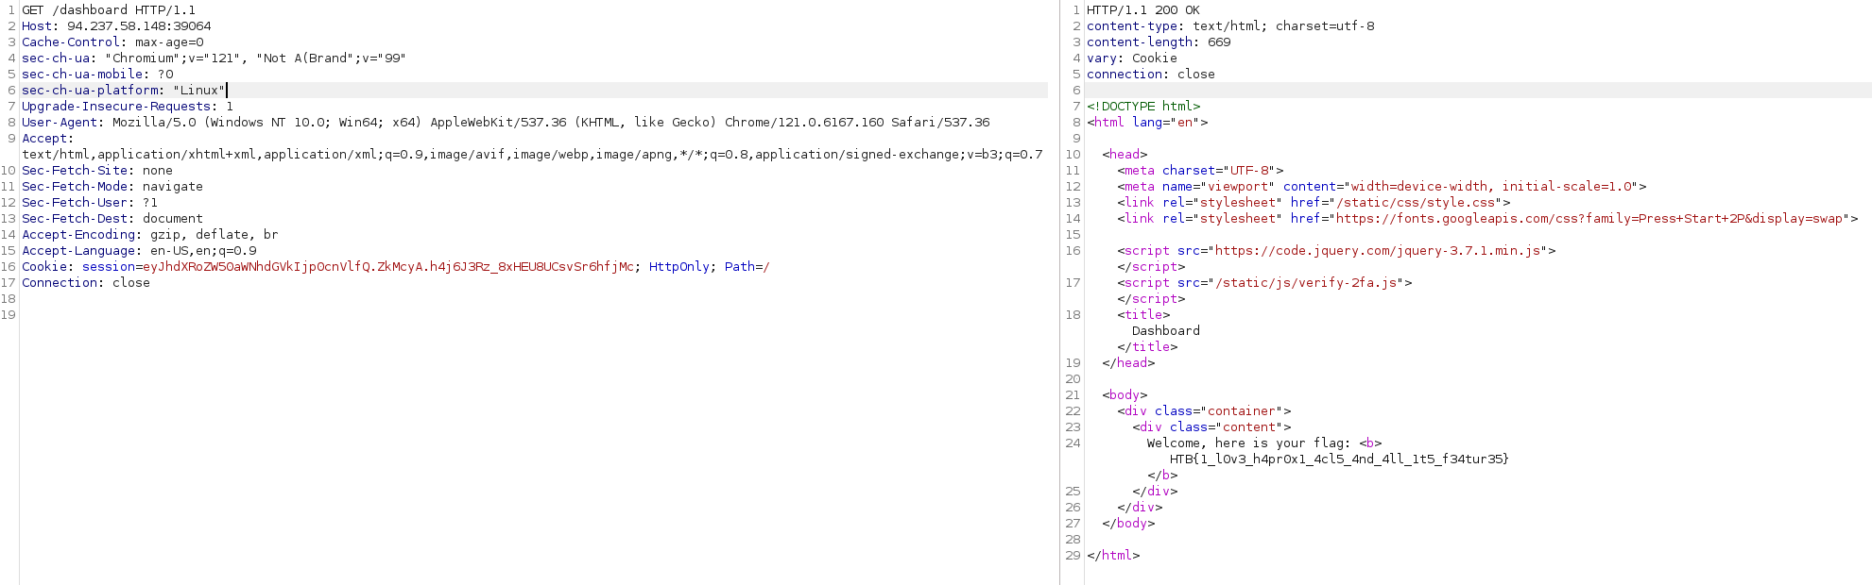Click the response connection: close header
The image size is (1872, 585).
(1151, 75)
